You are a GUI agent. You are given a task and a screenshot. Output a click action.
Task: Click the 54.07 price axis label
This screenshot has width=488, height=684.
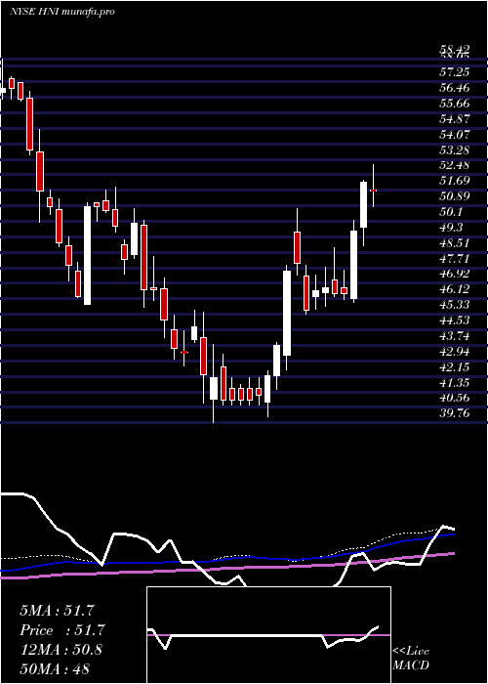[455, 135]
